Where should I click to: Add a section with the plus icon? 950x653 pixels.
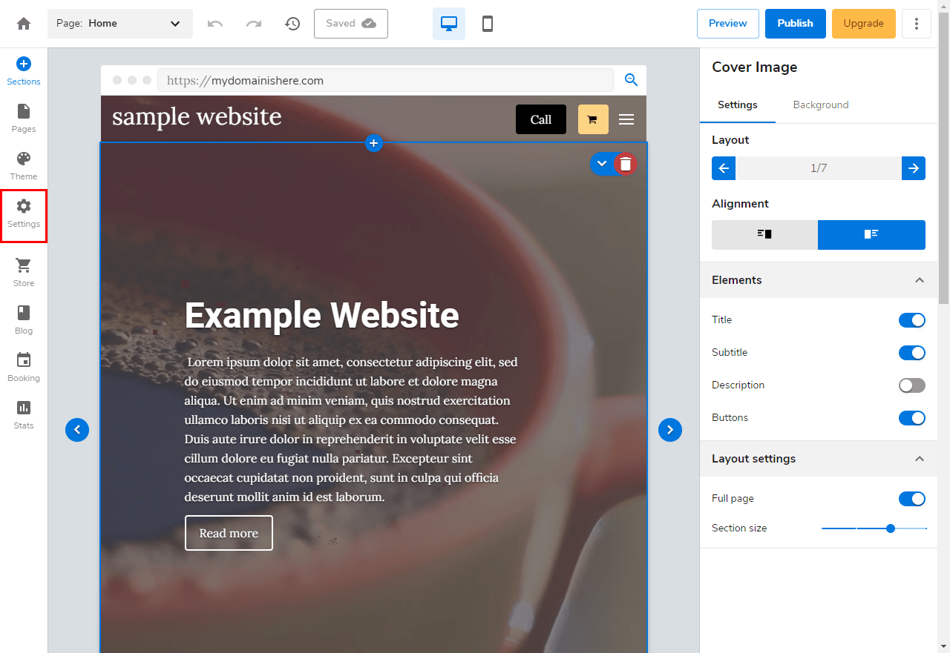pos(374,144)
